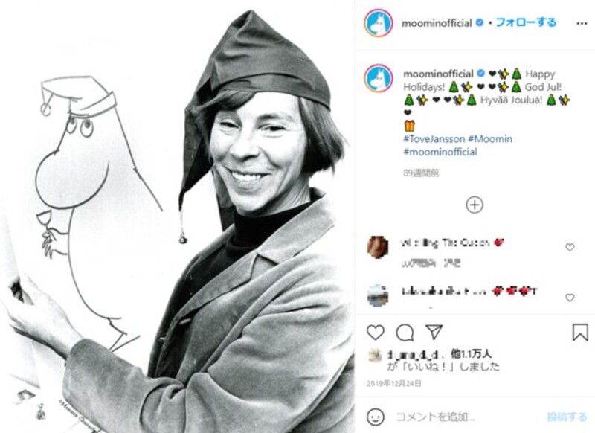Click the header moominofficial profile avatar

click(x=379, y=23)
